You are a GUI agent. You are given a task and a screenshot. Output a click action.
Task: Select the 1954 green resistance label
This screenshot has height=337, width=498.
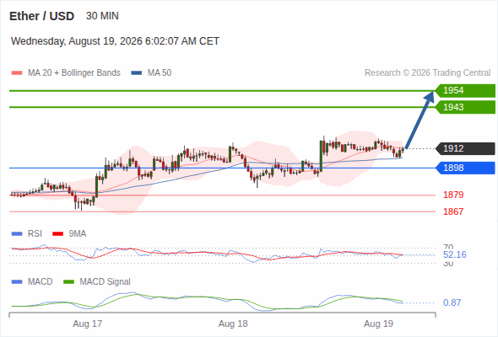pos(465,91)
